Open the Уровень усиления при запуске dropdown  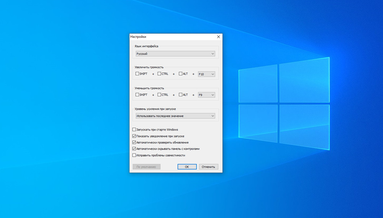point(175,116)
